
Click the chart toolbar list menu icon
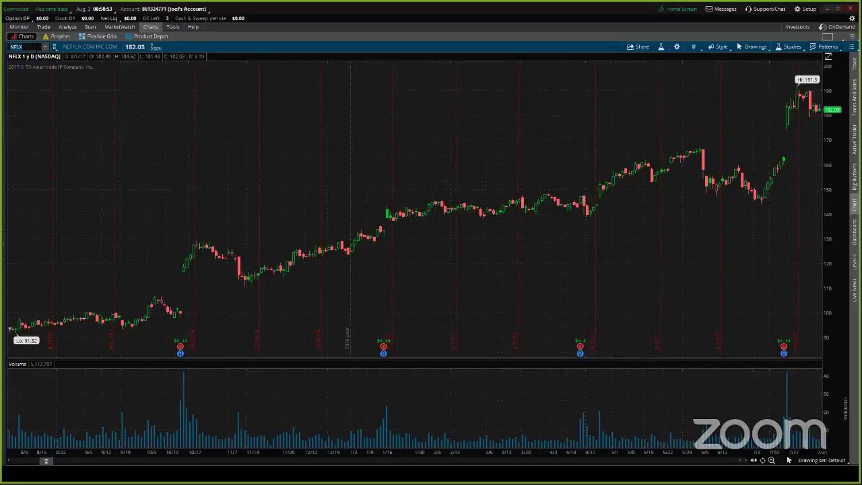point(852,46)
